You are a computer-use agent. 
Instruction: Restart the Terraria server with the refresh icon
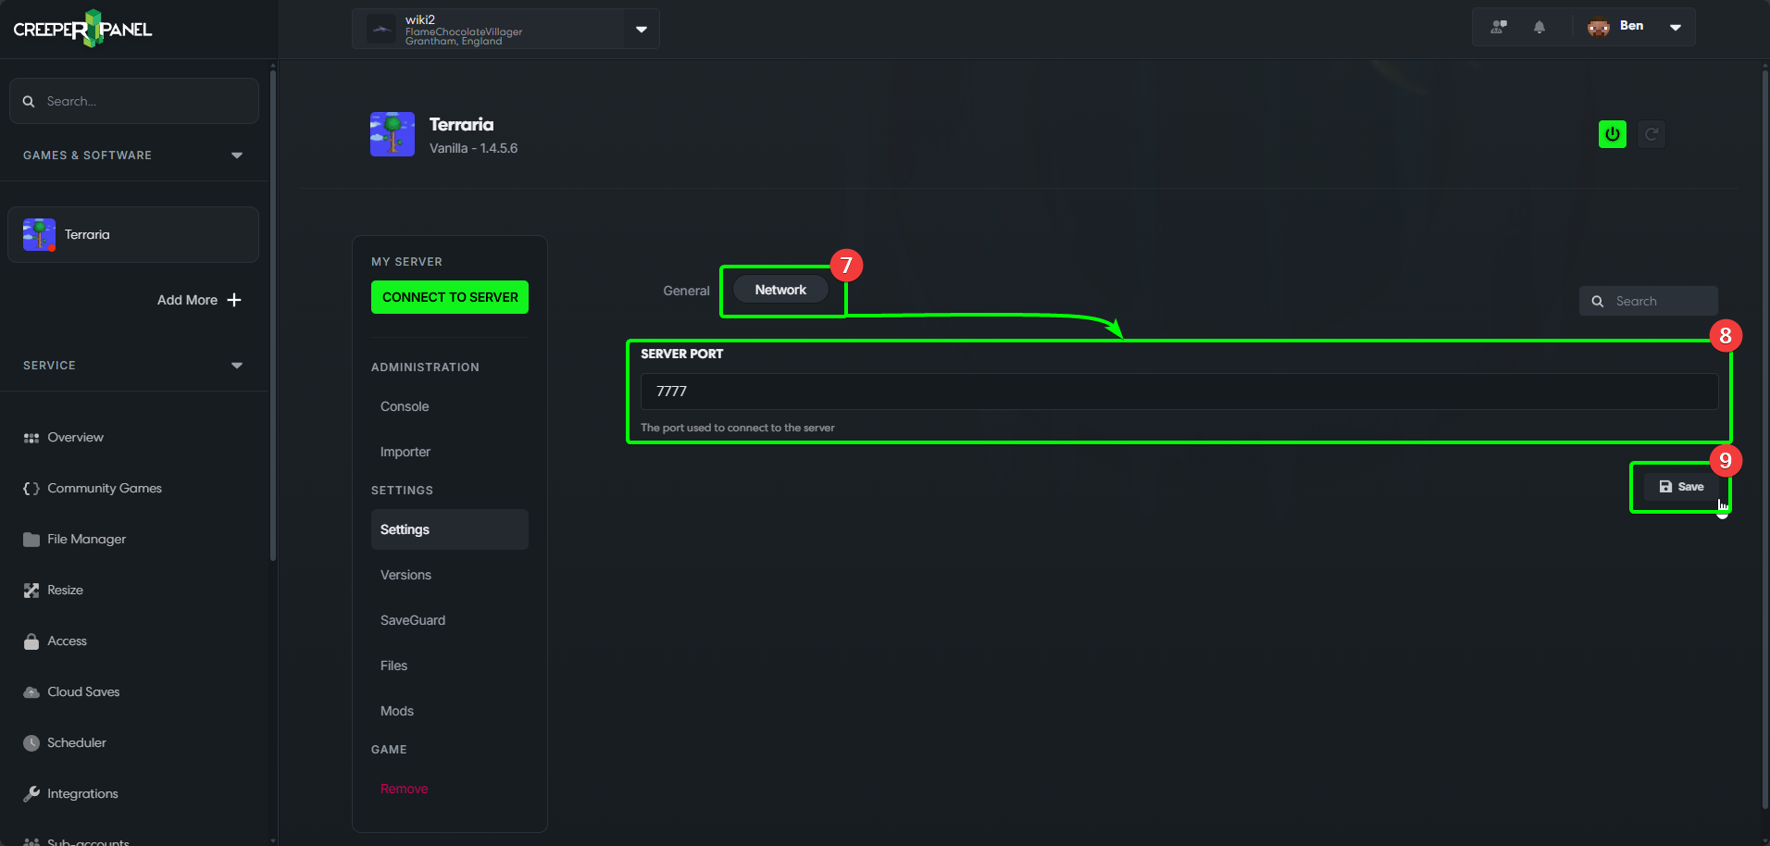pos(1652,134)
